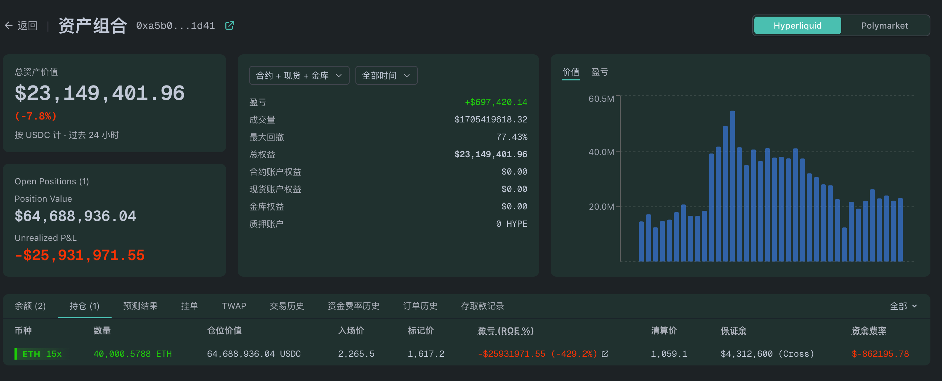Click the (-7.8%) change figure

[36, 116]
